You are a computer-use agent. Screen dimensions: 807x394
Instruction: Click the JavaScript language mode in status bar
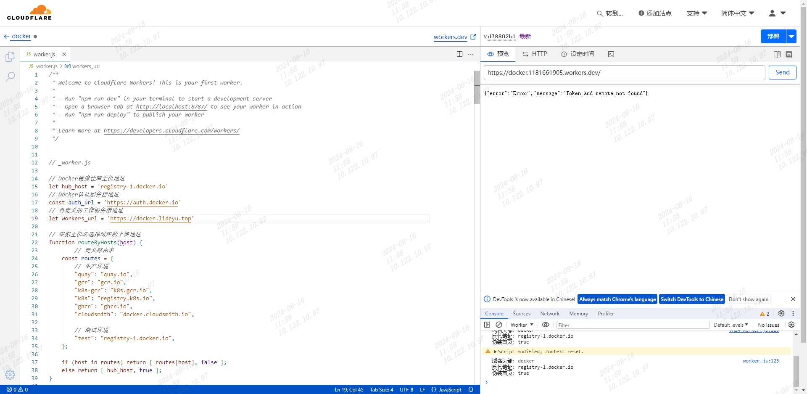click(450, 389)
